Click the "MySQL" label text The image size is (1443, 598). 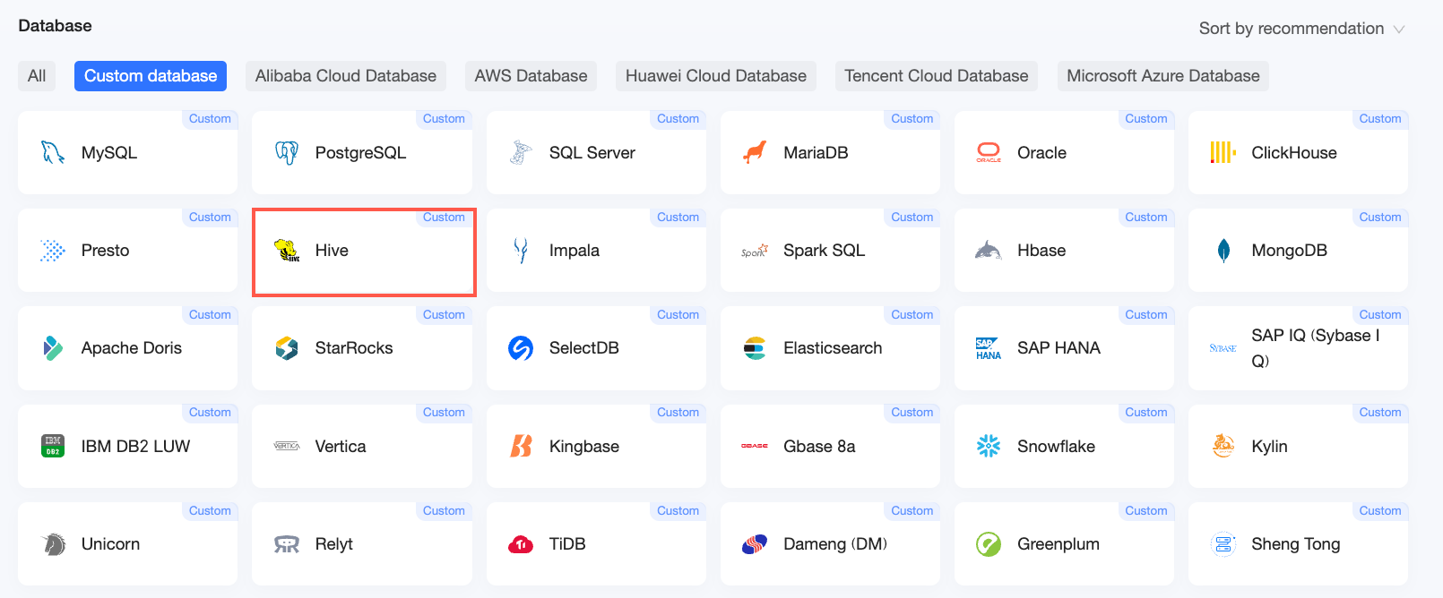109,153
